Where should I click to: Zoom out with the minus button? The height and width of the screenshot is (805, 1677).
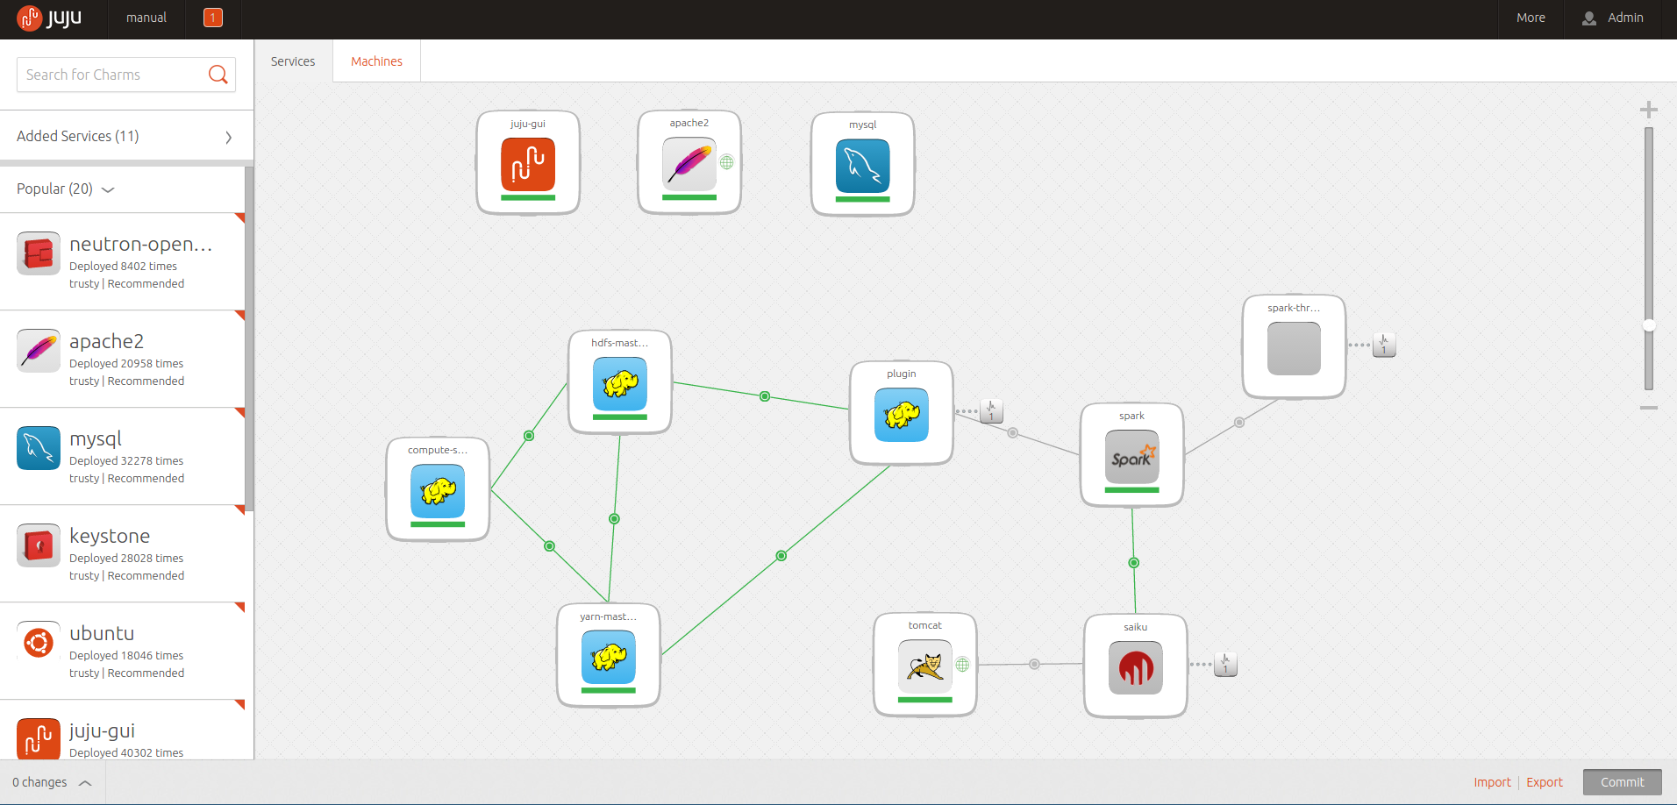[x=1649, y=408]
